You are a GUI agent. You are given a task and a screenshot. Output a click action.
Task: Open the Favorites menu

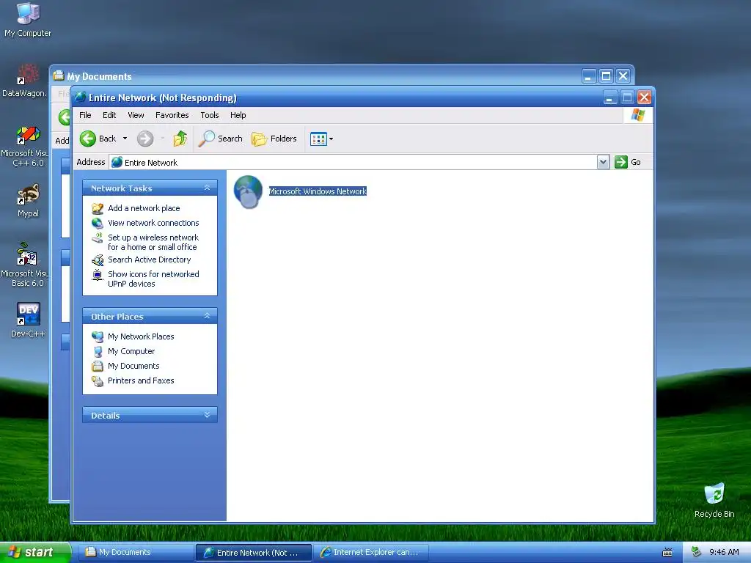click(172, 115)
